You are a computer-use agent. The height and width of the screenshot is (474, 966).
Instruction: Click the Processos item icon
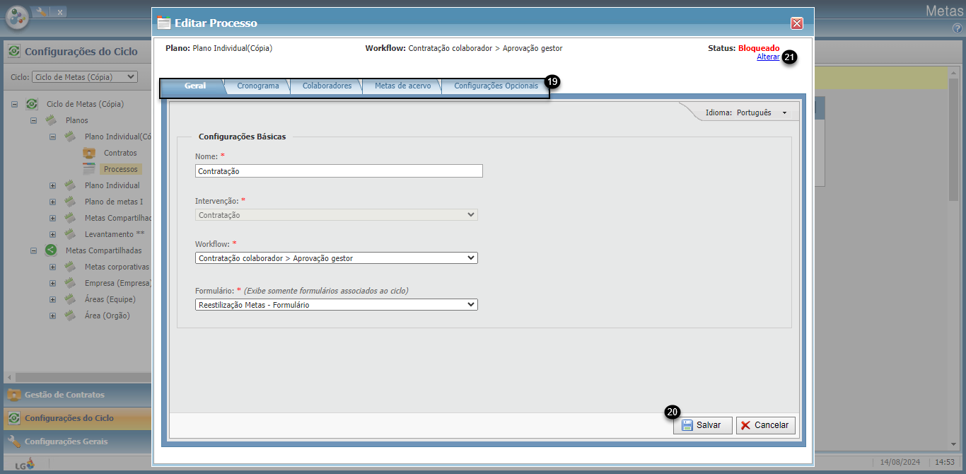coord(89,169)
